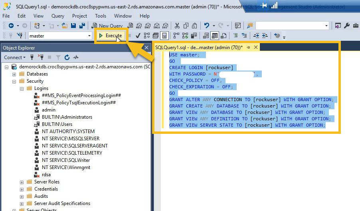Click the Find in Files icon

point(250,26)
